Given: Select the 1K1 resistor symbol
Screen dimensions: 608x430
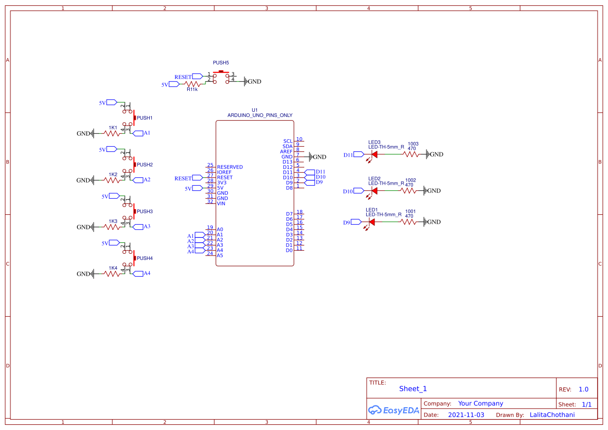Looking at the screenshot, I should coord(111,133).
